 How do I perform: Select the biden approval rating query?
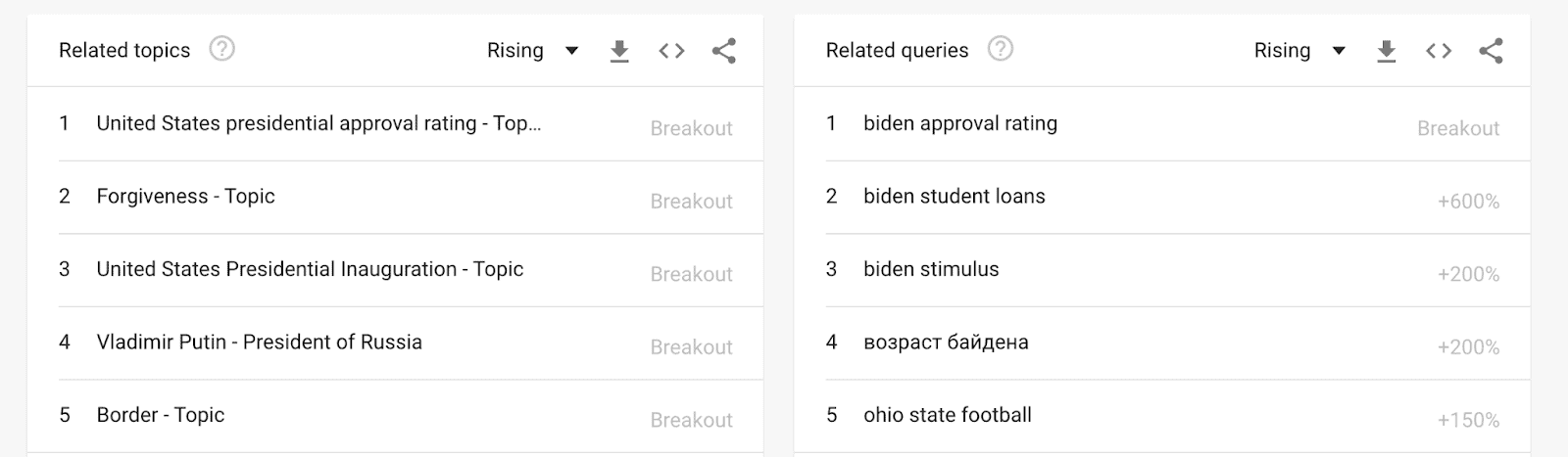[x=959, y=124]
